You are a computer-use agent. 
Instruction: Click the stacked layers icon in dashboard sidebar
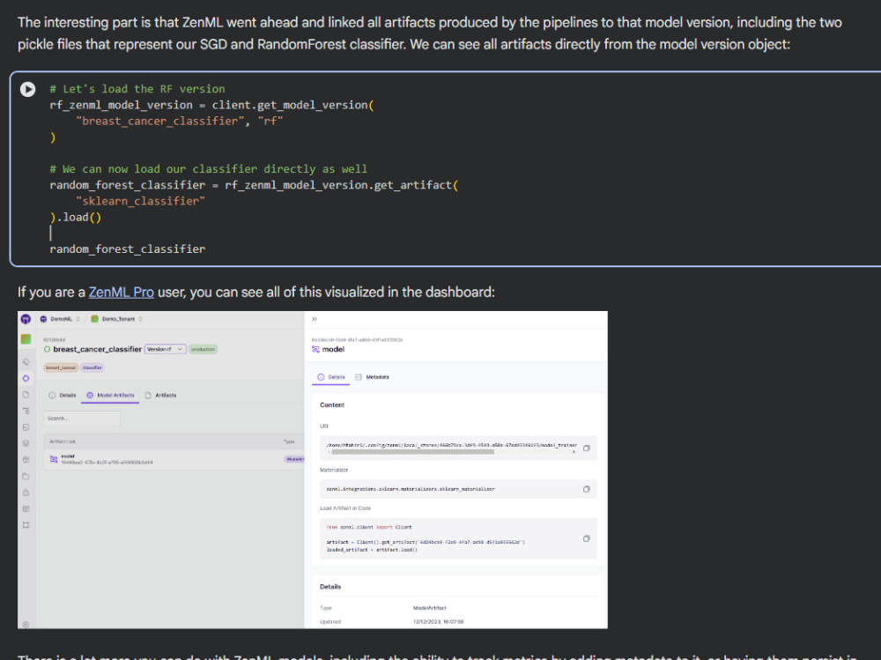pos(26,443)
